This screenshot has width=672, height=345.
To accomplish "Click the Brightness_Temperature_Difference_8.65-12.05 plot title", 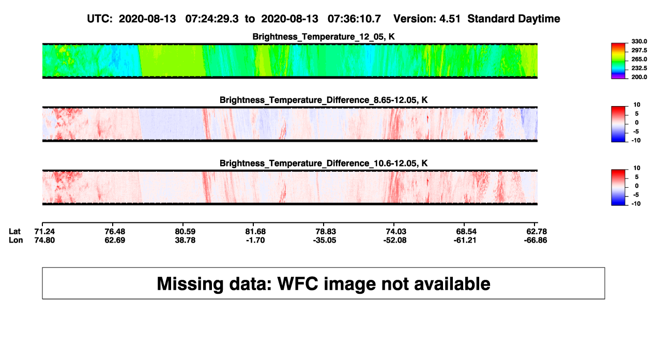I will coord(324,100).
